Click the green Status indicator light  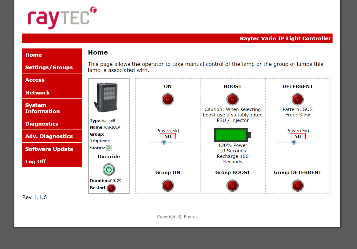pos(109,148)
